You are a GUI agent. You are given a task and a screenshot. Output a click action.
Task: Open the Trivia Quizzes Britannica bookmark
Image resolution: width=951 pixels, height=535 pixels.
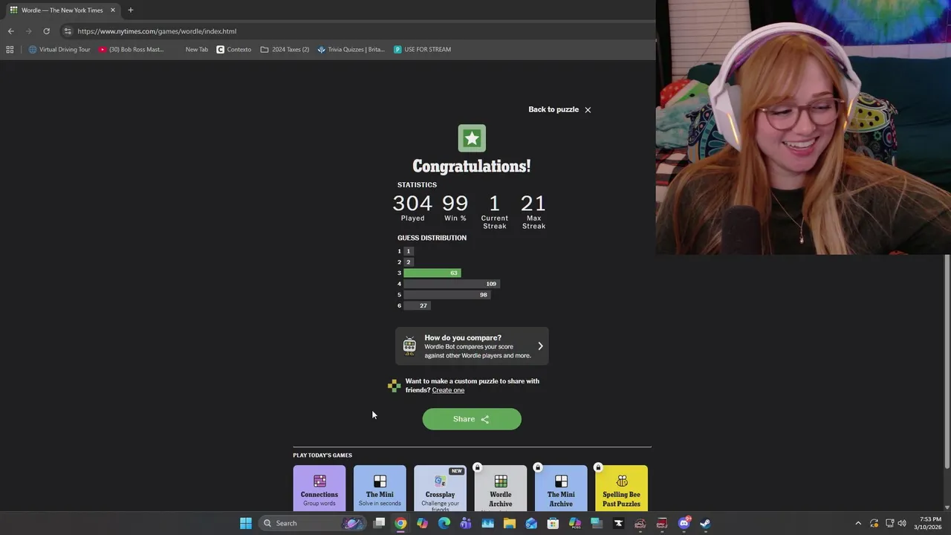tap(351, 50)
